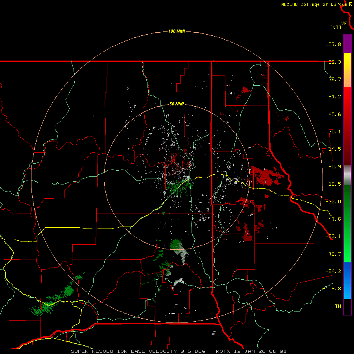
Task: Click the Super-Resolution Base Velocity caption
Action: [x=179, y=351]
